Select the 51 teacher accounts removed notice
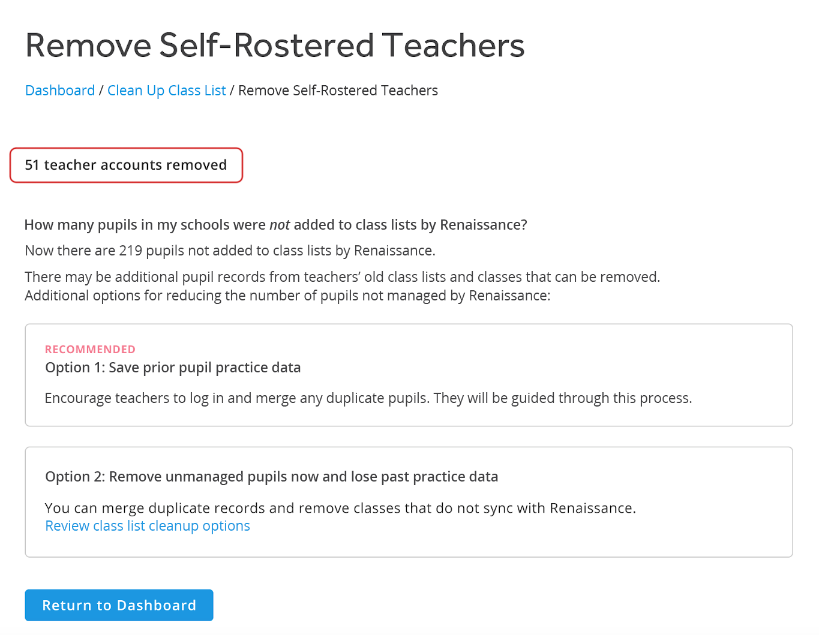The width and height of the screenshot is (819, 635). coord(126,165)
